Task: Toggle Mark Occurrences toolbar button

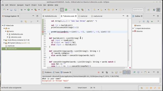Action: [x=62, y=10]
